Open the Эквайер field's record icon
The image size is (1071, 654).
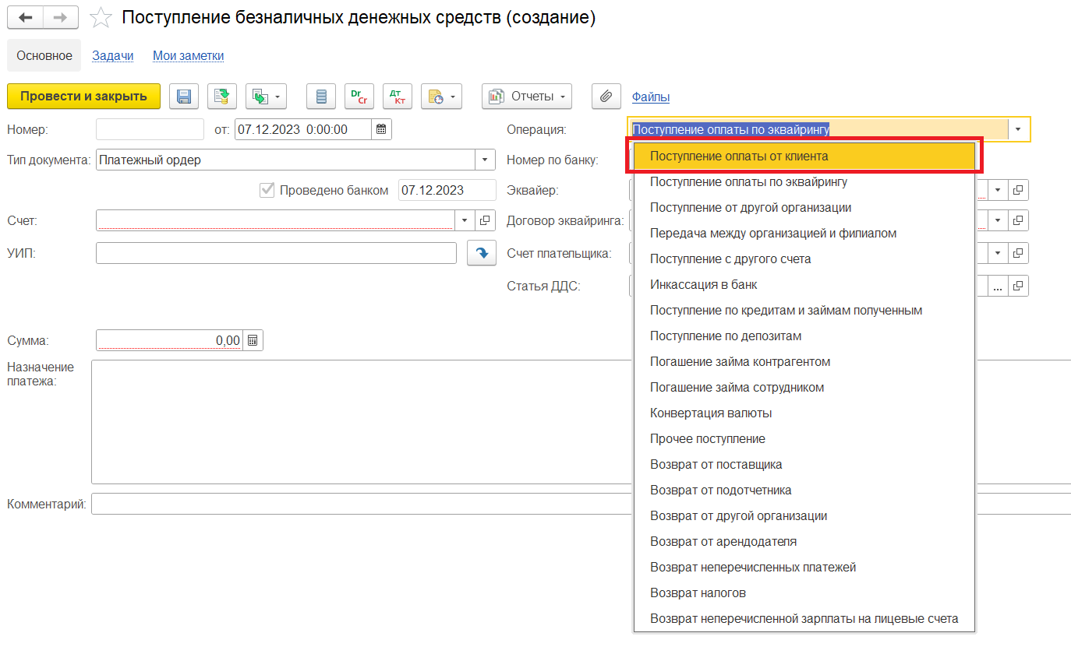pos(1018,190)
